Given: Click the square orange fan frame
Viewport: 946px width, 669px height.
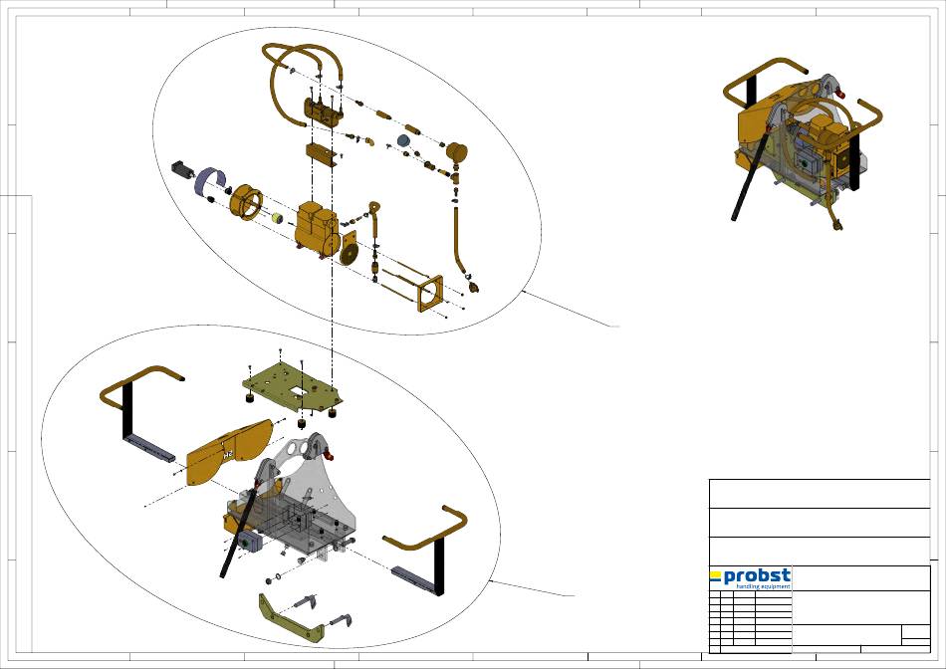Looking at the screenshot, I should tap(433, 295).
